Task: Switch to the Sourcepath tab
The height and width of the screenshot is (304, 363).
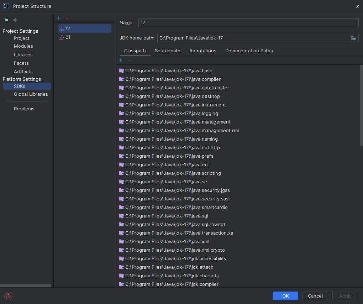Action: pos(167,51)
